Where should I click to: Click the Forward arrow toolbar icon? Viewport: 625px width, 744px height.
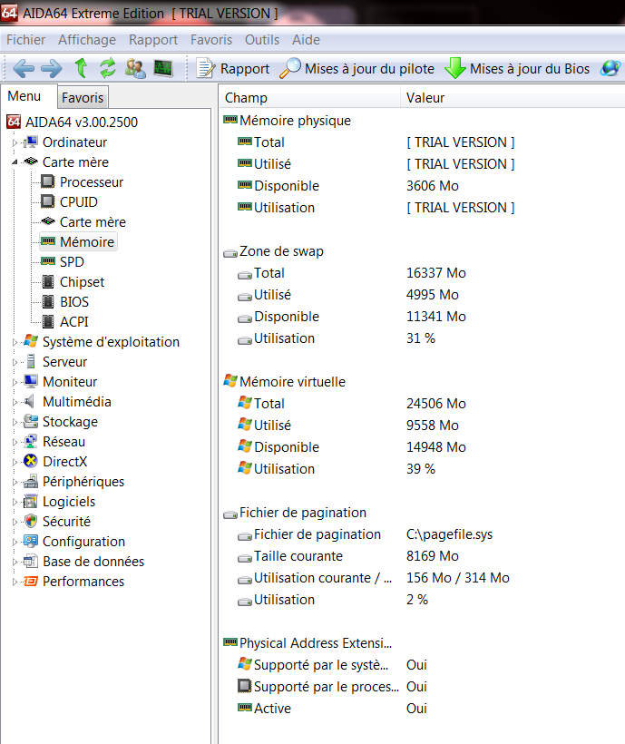tap(51, 69)
